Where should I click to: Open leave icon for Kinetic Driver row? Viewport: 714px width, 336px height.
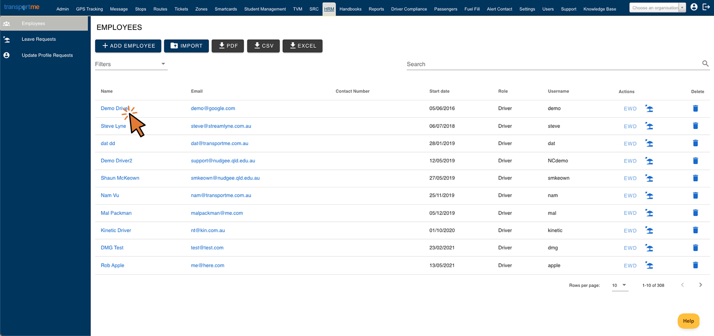[649, 230]
